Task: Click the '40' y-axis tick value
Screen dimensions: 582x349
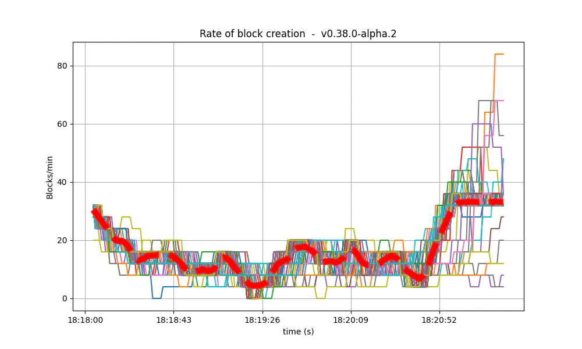Action: pos(62,181)
